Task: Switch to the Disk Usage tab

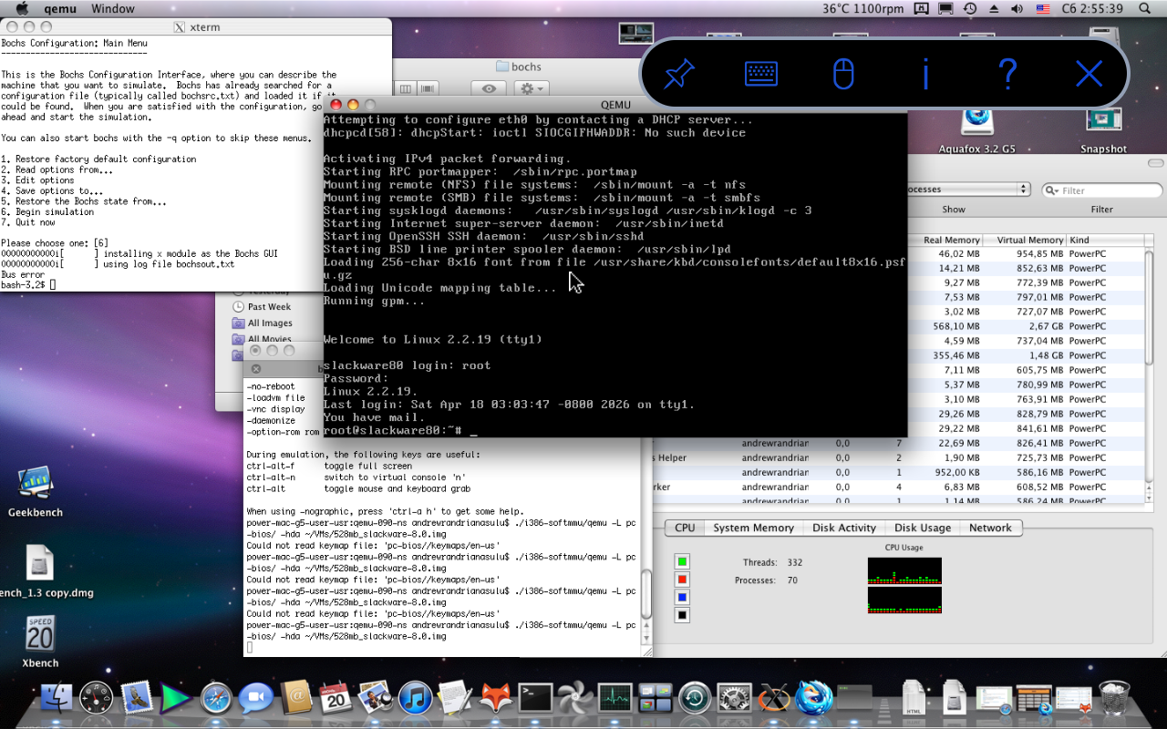Action: (x=923, y=528)
